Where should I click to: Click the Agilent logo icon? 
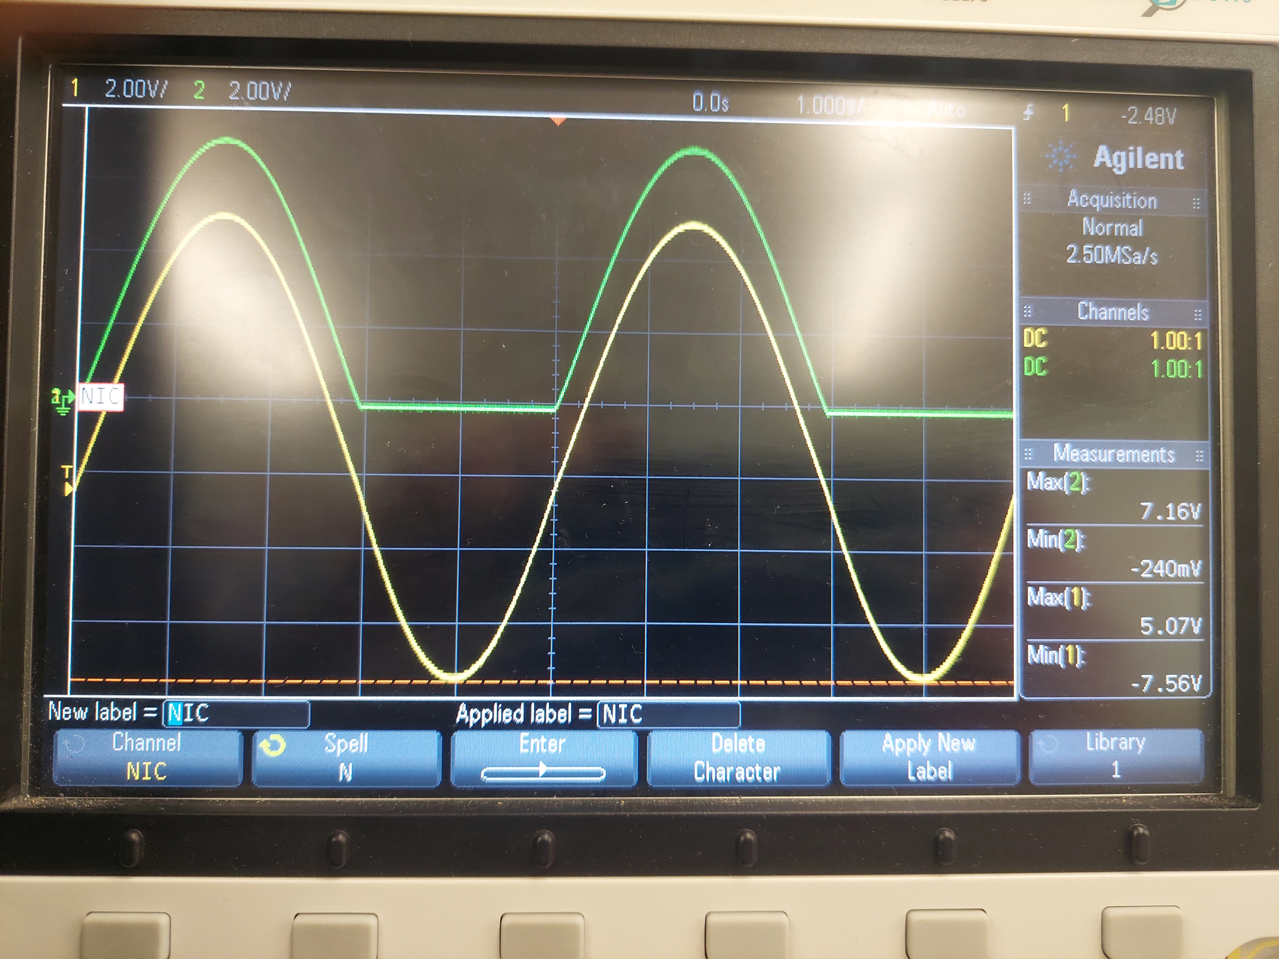point(1061,157)
